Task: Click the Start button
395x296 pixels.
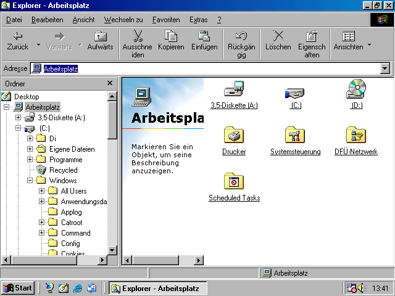Action: [18, 288]
